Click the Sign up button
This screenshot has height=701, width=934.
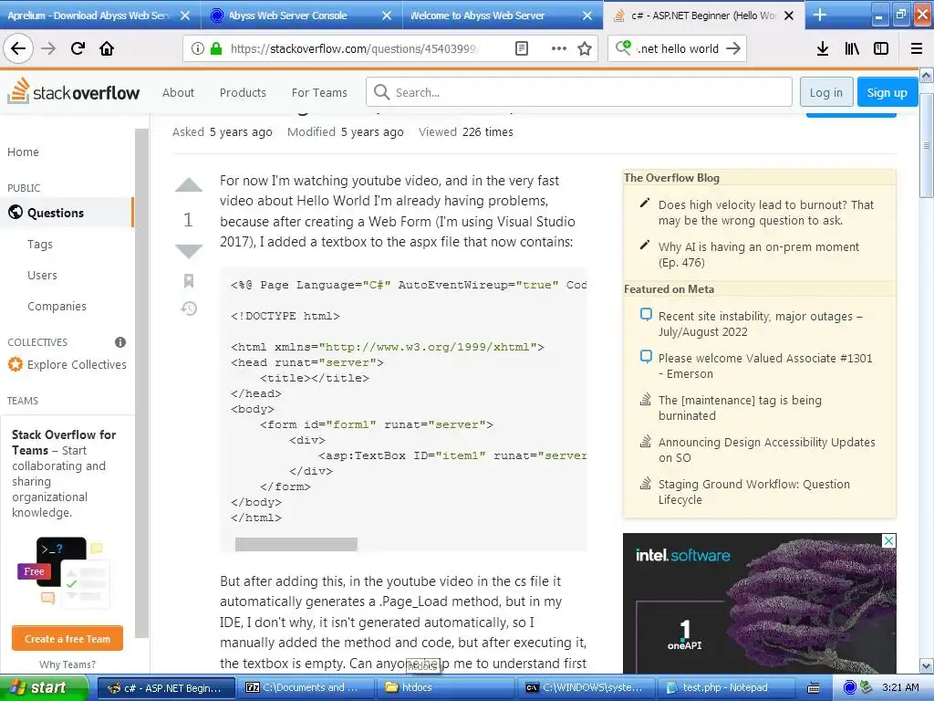(x=887, y=92)
